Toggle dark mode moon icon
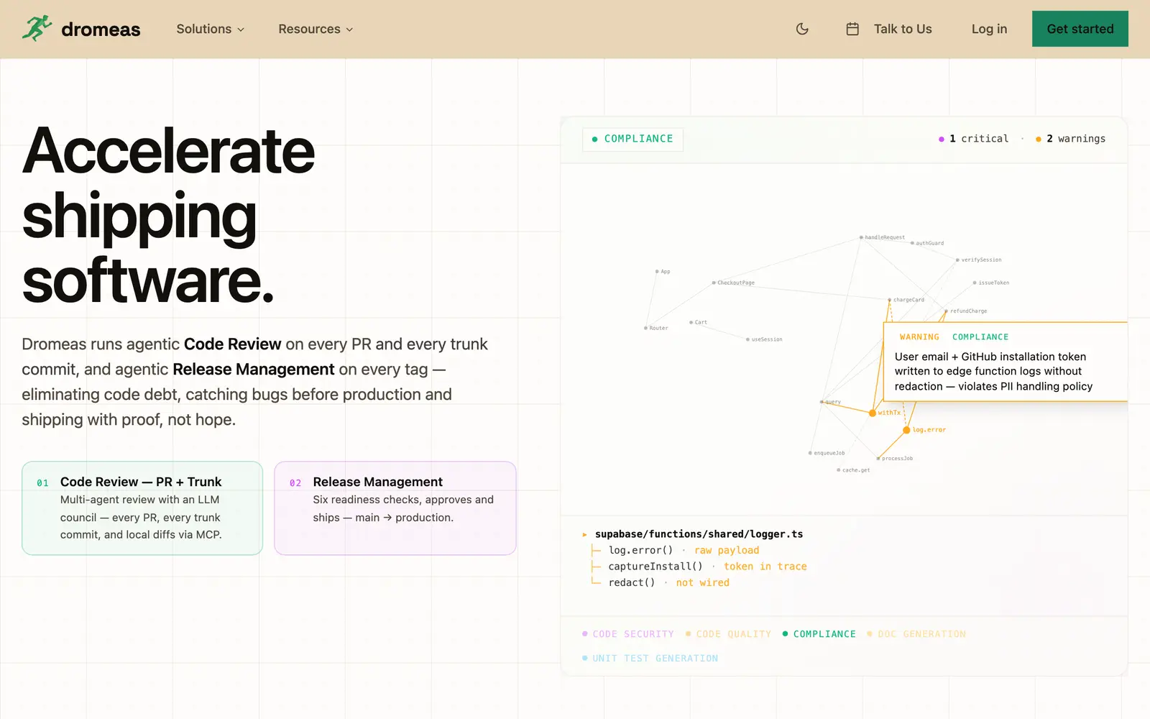Viewport: 1150px width, 719px height. click(x=802, y=29)
